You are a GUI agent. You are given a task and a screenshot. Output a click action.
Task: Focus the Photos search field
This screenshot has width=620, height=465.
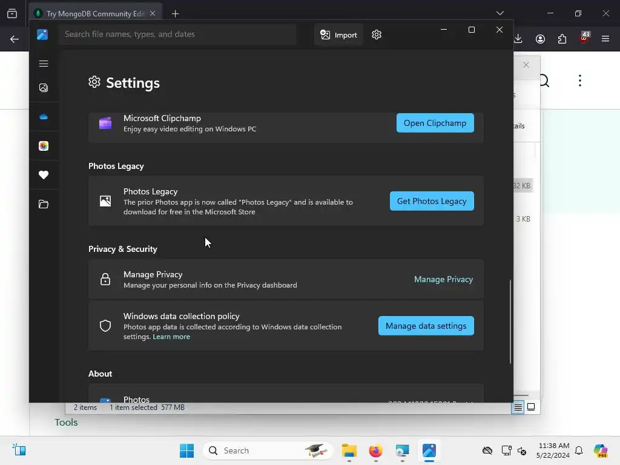[x=177, y=35]
